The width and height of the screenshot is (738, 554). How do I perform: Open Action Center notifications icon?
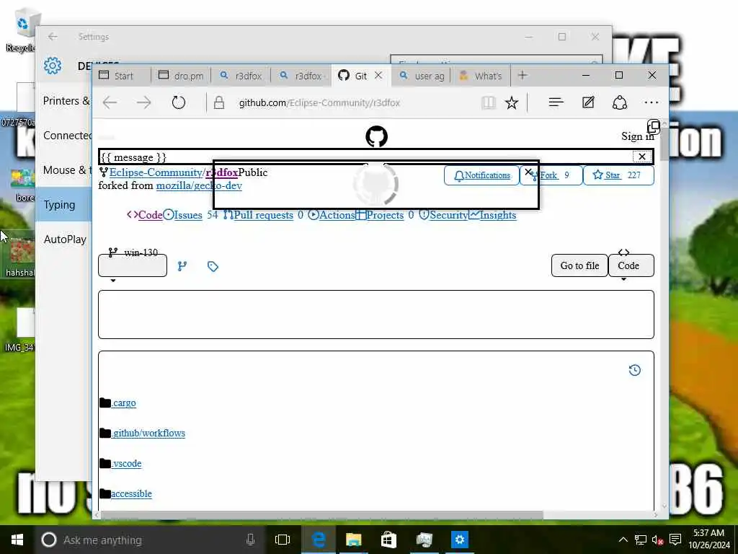pos(675,540)
